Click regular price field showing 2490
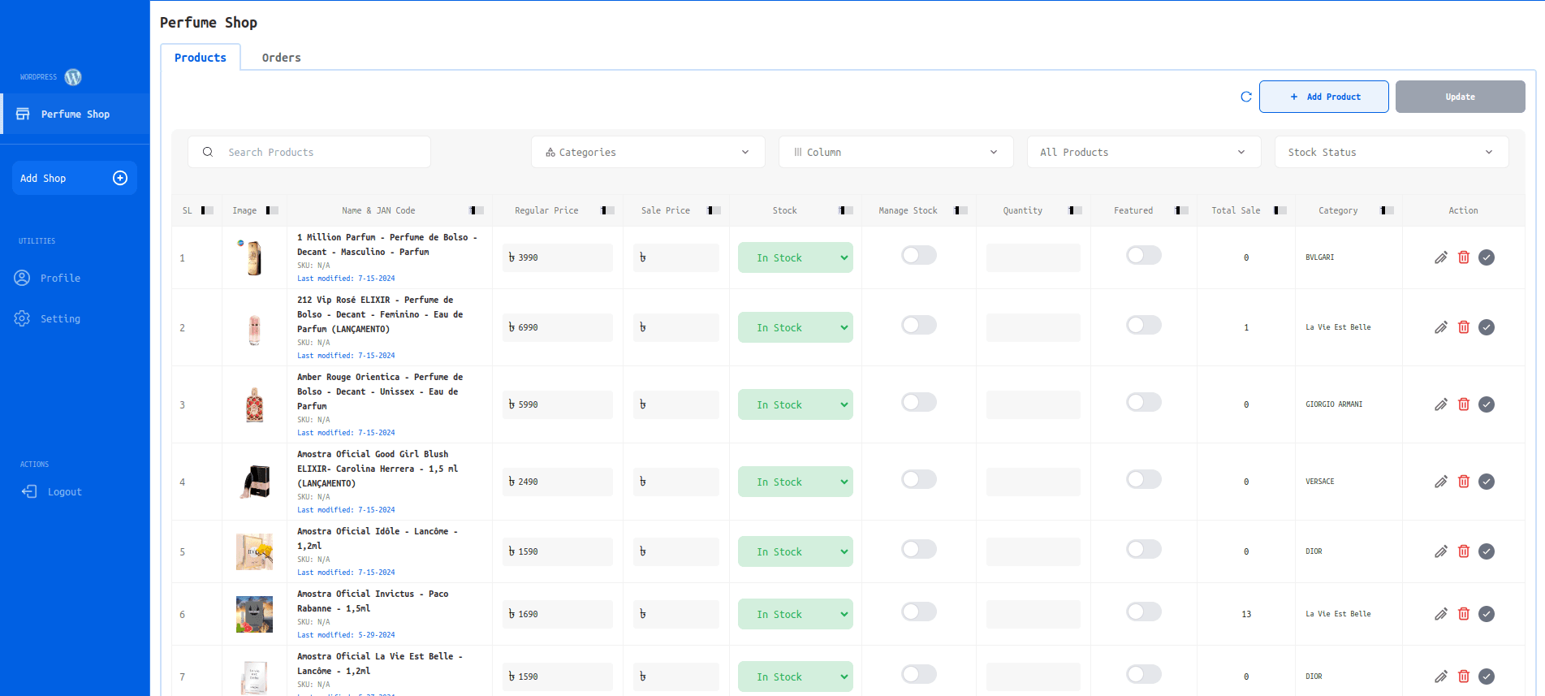 [558, 482]
